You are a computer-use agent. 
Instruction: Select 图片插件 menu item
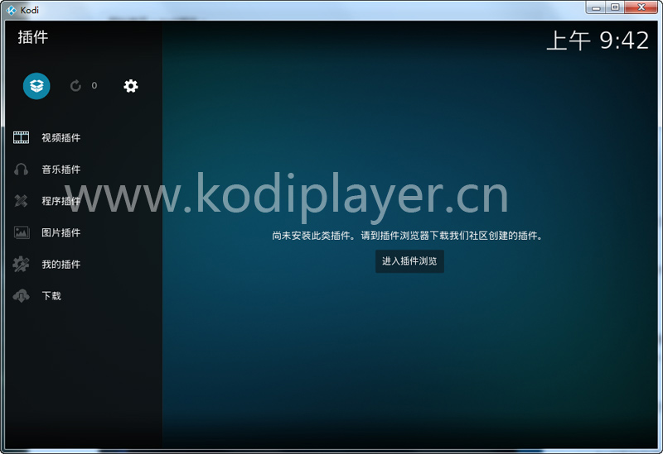click(84, 232)
